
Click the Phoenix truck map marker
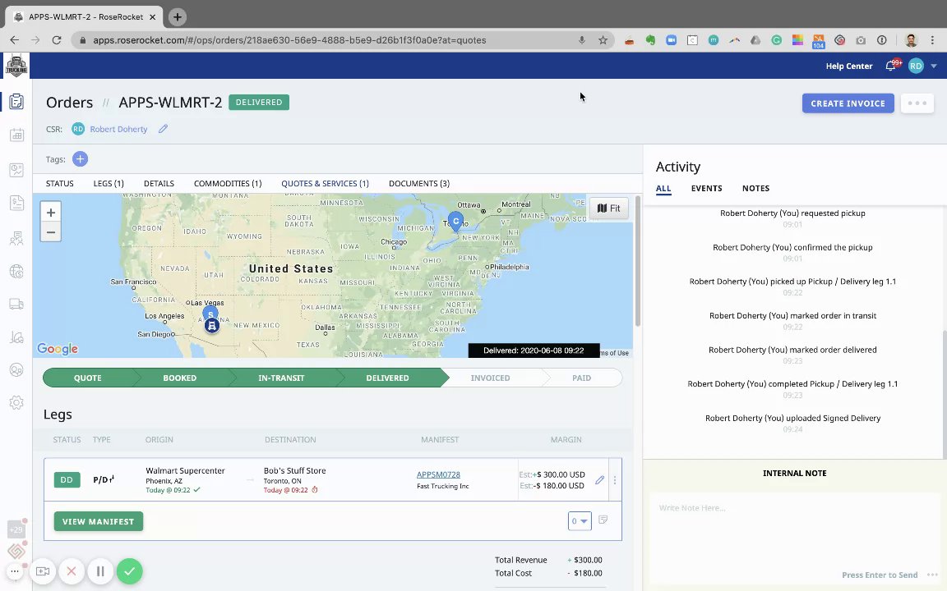211,326
